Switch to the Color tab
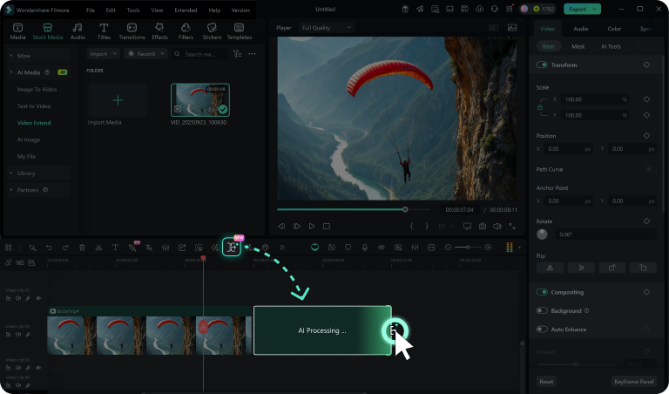Image resolution: width=669 pixels, height=394 pixels. point(614,29)
